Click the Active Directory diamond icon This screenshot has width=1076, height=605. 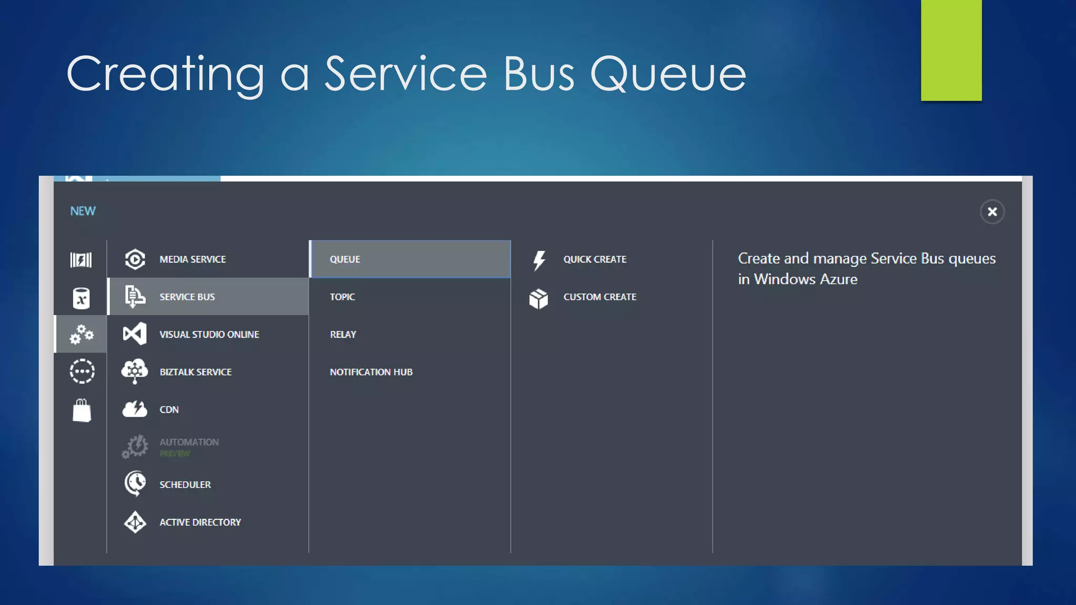[135, 522]
